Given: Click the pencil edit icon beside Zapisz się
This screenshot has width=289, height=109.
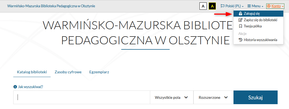Looking at the screenshot, I should pyautogui.click(x=240, y=20).
